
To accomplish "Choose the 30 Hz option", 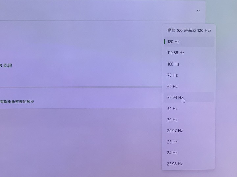I will pos(189,120).
